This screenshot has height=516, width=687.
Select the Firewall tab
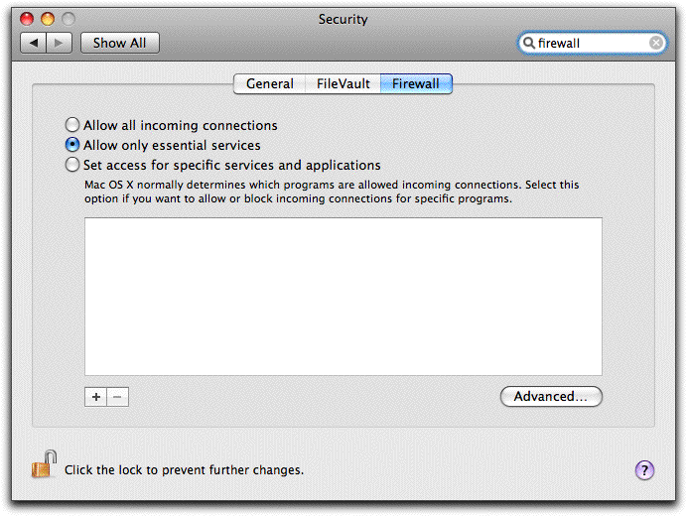[x=416, y=84]
